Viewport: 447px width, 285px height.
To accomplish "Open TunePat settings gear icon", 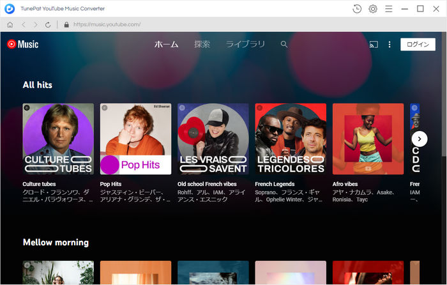I will (x=373, y=9).
